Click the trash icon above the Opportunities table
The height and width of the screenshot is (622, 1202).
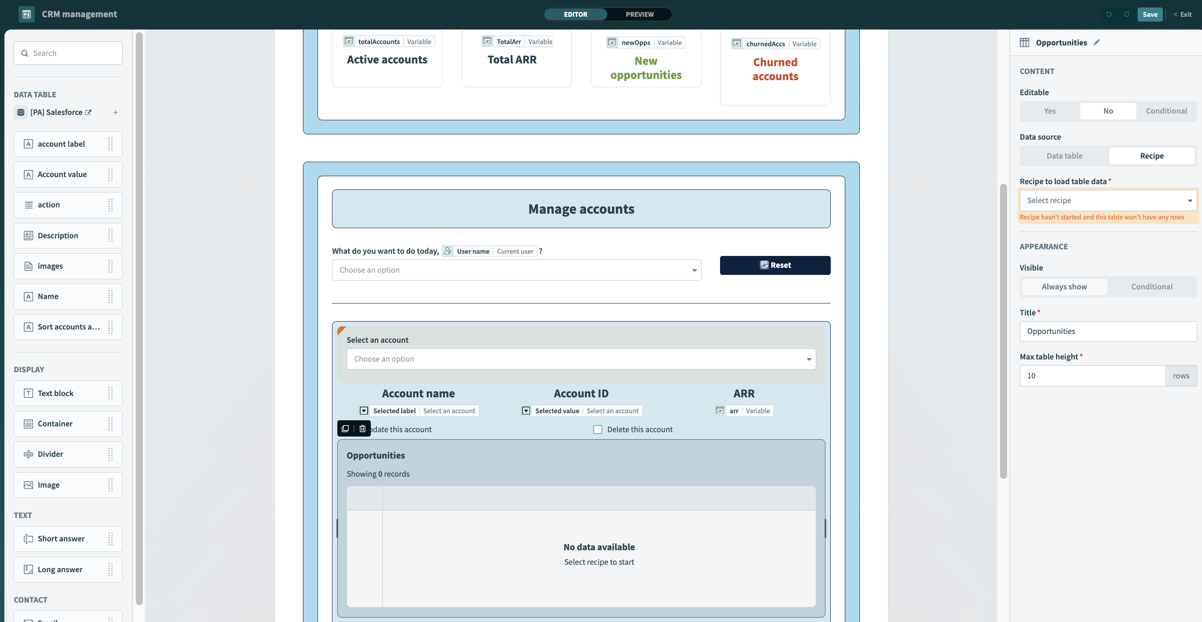tap(362, 429)
